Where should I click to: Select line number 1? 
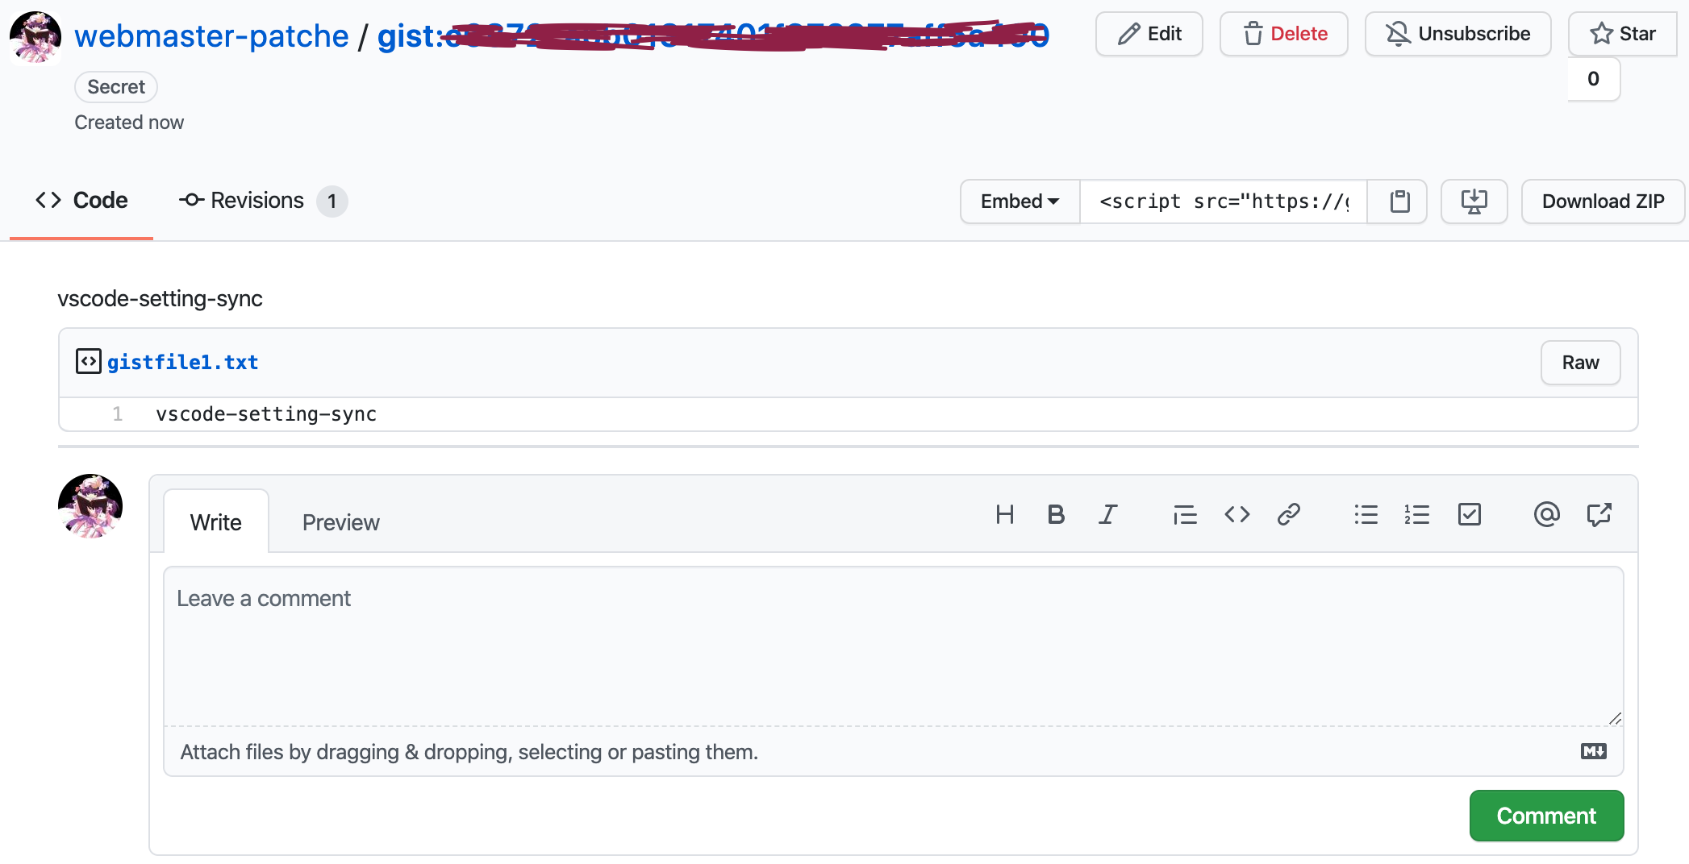click(x=118, y=414)
